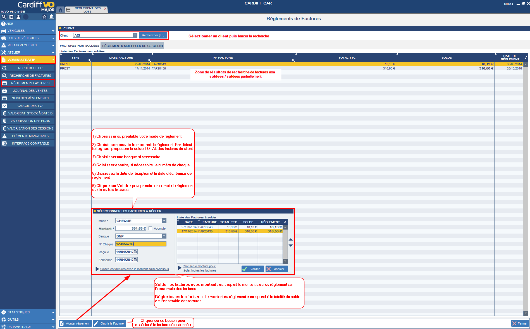The height and width of the screenshot is (329, 530).
Task: Click the Valider button
Action: coord(252,269)
